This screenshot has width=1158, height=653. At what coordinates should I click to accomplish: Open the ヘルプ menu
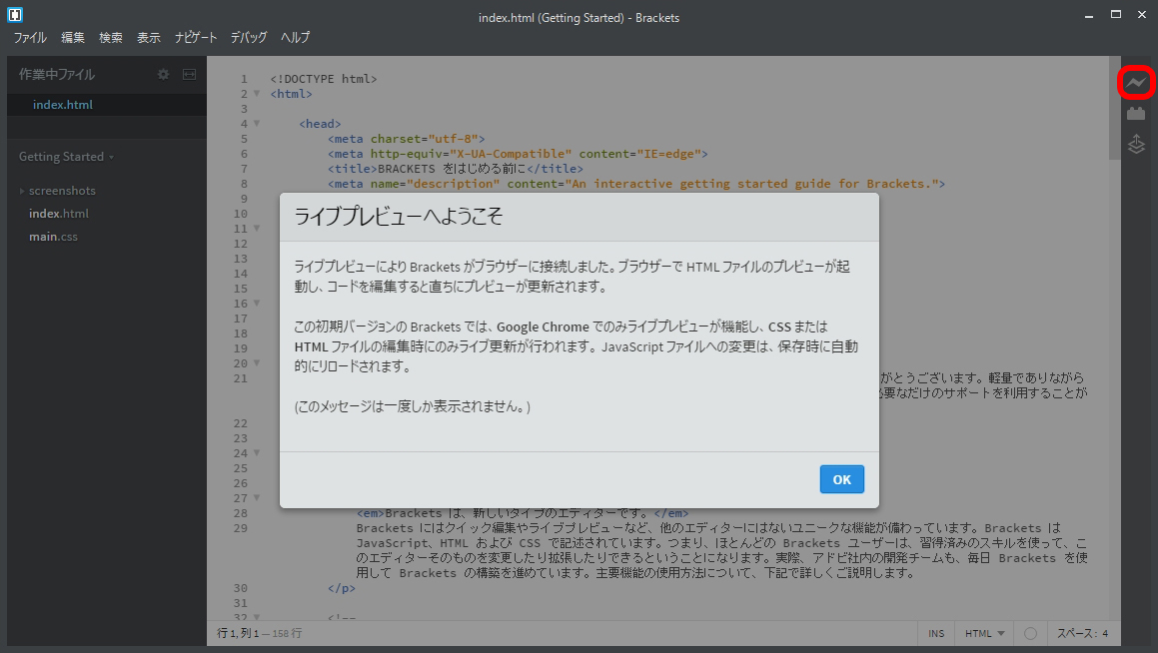(295, 37)
